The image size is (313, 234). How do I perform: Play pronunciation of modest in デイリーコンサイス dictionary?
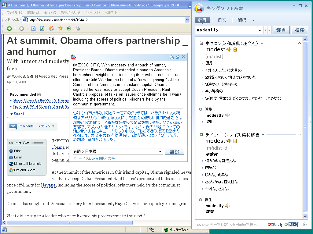(229, 141)
